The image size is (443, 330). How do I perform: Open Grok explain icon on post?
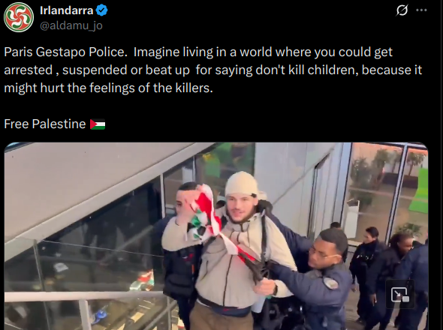402,10
